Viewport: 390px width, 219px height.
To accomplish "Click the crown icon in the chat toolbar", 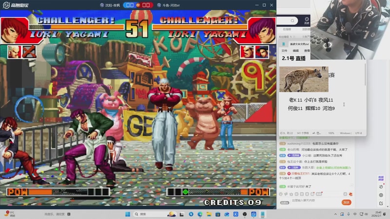I will pos(291,194).
